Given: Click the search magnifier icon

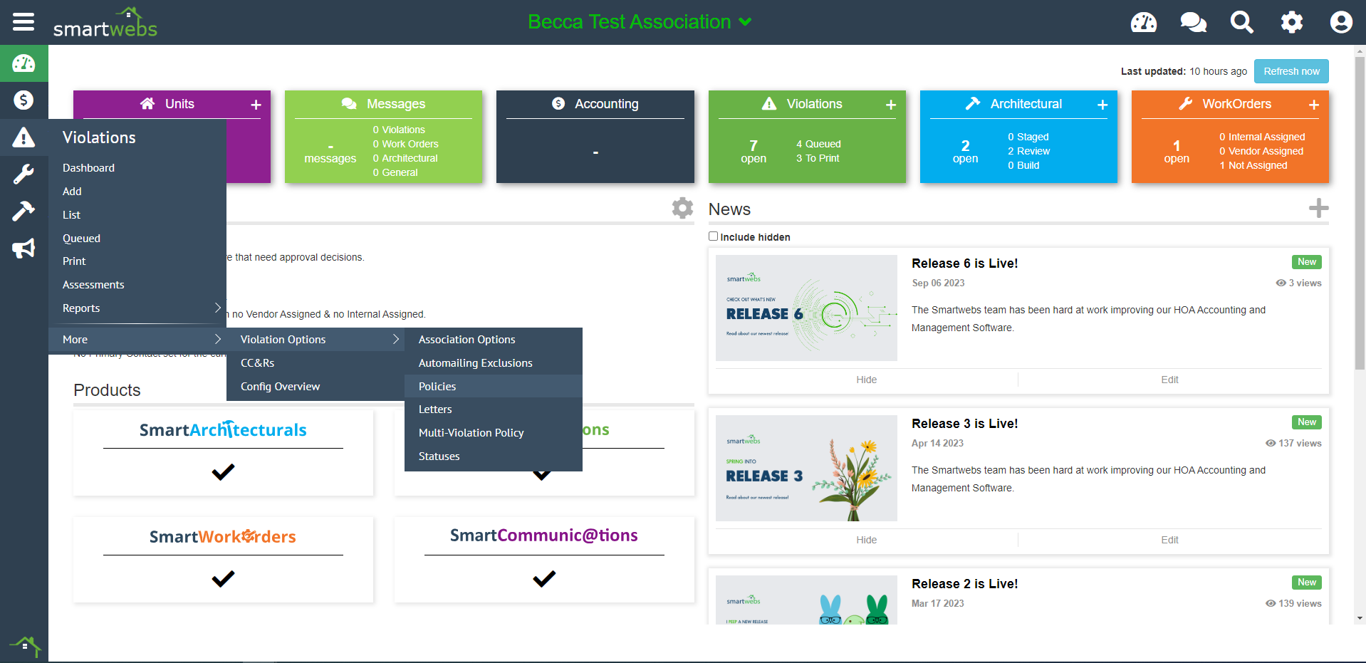Looking at the screenshot, I should [1242, 22].
